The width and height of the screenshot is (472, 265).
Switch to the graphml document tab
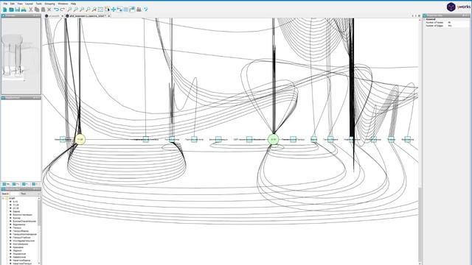tap(87, 16)
